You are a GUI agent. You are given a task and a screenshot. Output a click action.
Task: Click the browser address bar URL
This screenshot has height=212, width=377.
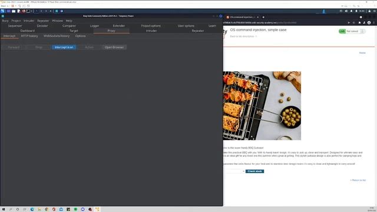[x=260, y=22]
